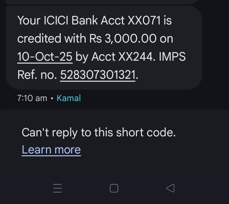This screenshot has height=204, width=229.
Task: Click the word IMPS in message
Action: pos(172,57)
